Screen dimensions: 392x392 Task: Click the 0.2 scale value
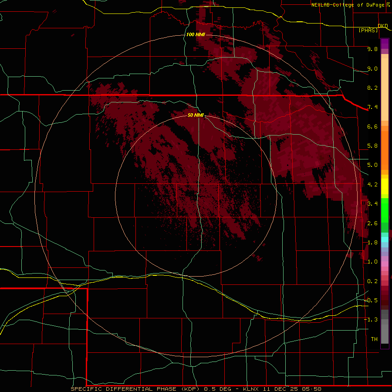(x=372, y=281)
